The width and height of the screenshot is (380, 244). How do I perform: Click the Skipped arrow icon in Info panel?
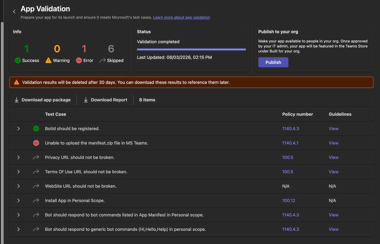[x=102, y=60]
